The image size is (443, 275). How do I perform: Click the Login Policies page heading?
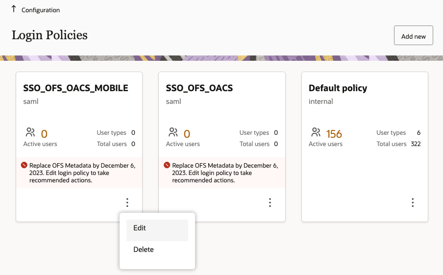tap(49, 35)
